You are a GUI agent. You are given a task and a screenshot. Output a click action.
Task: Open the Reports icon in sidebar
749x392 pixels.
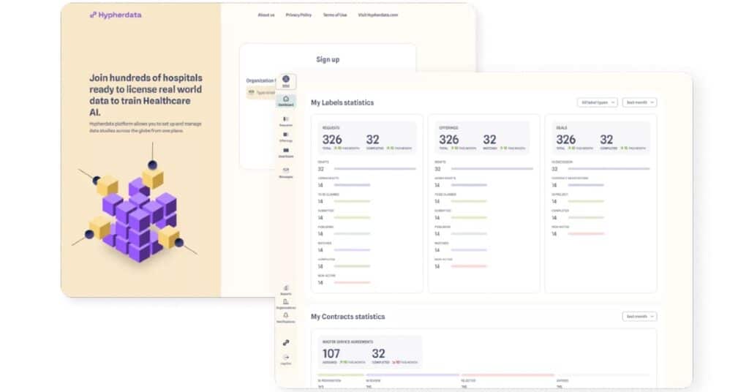pyautogui.click(x=286, y=290)
